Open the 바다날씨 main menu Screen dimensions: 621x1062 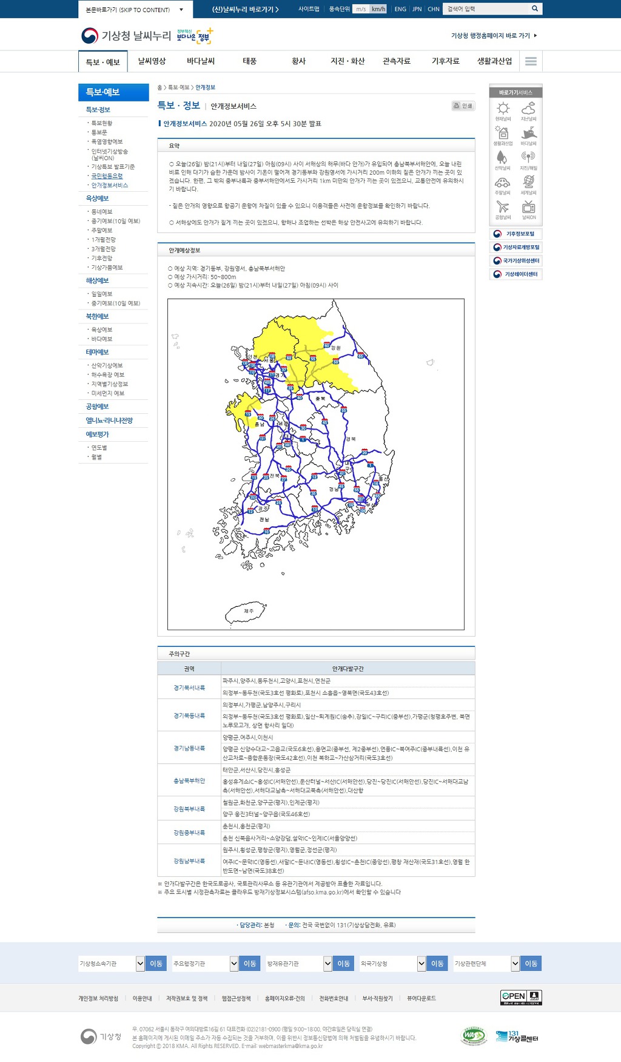coord(201,61)
